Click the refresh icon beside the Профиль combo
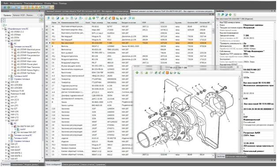 click(41, 15)
